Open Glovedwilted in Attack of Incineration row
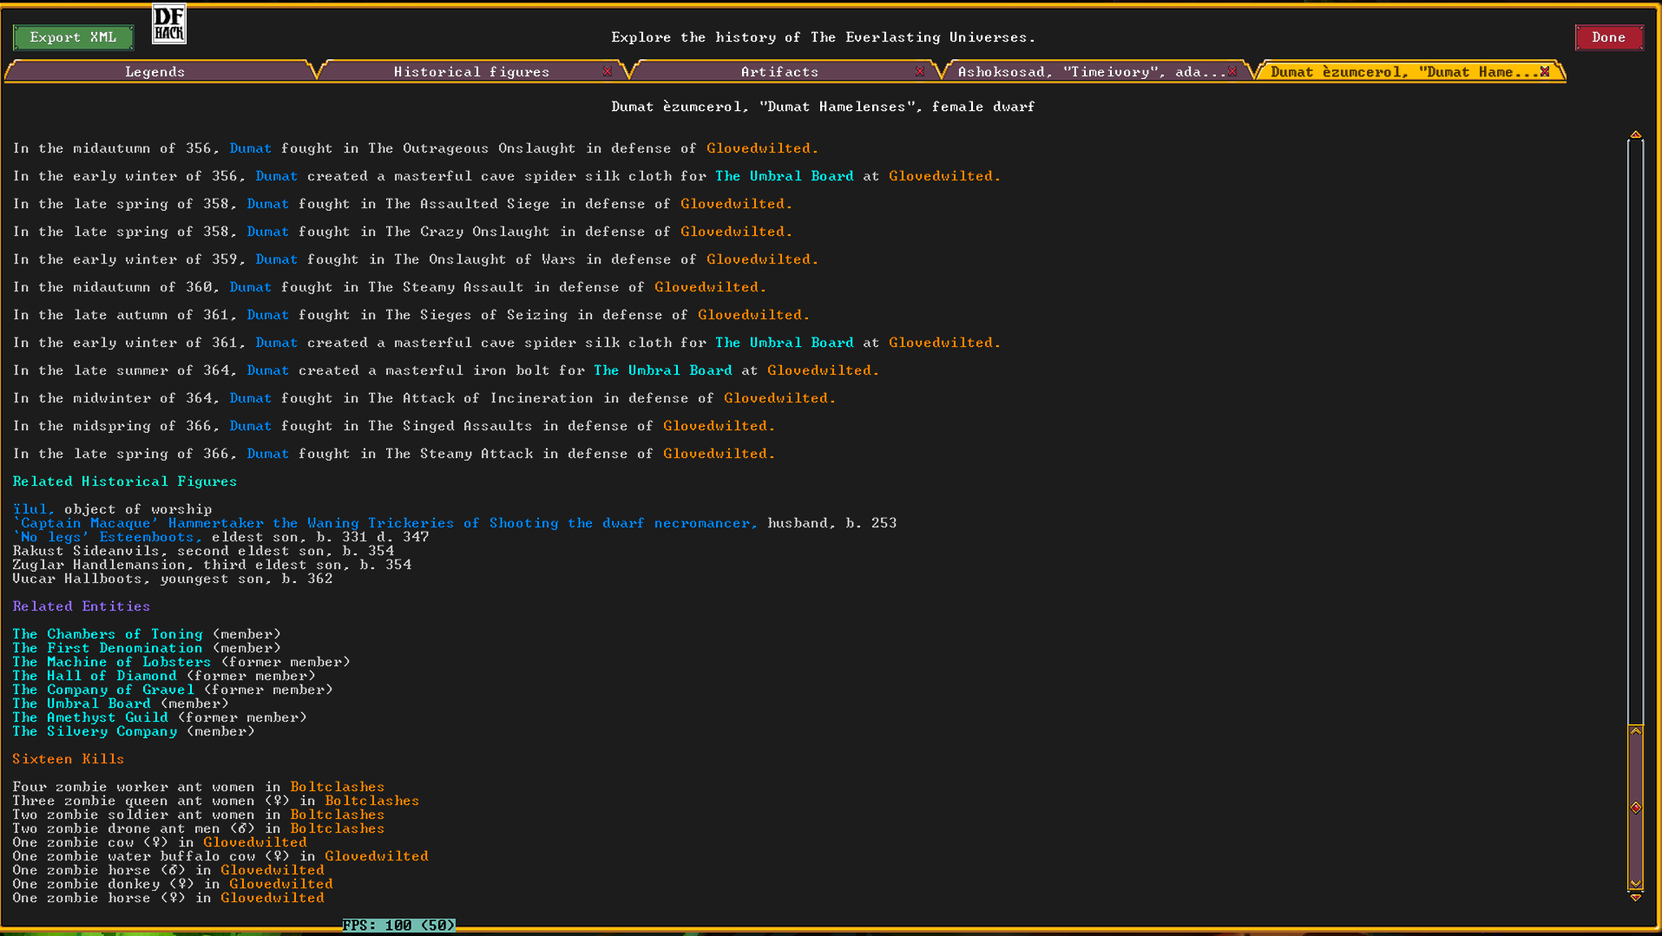This screenshot has height=936, width=1662. [x=779, y=398]
